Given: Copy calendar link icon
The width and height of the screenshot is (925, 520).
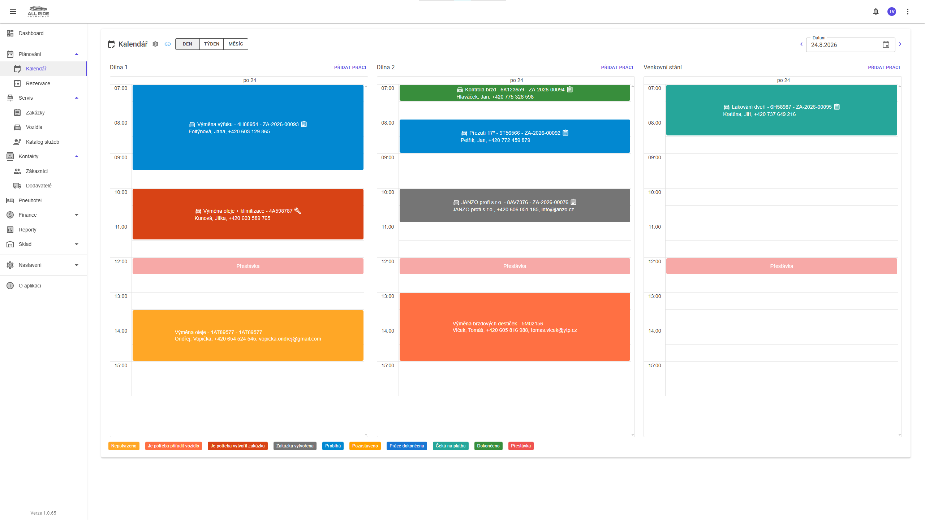Looking at the screenshot, I should click(168, 44).
